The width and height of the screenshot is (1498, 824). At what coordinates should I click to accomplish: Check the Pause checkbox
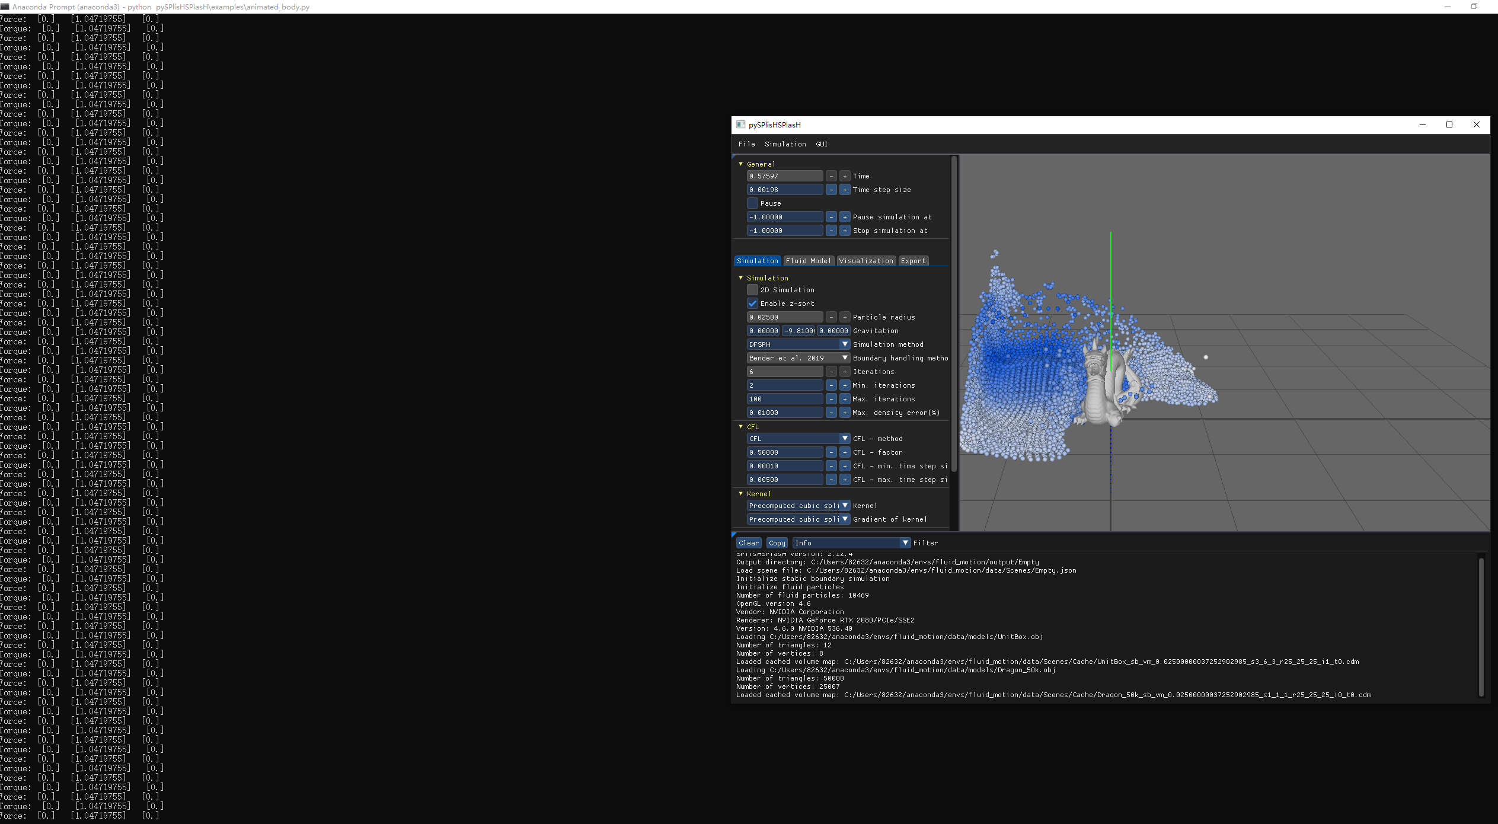pyautogui.click(x=752, y=203)
